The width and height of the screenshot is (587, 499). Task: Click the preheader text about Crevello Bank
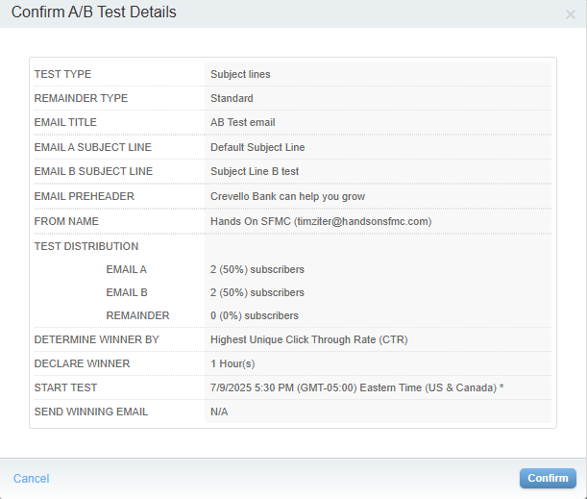(287, 196)
